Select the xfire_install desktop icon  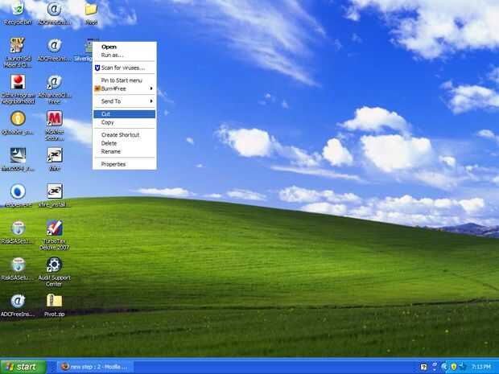(55, 195)
